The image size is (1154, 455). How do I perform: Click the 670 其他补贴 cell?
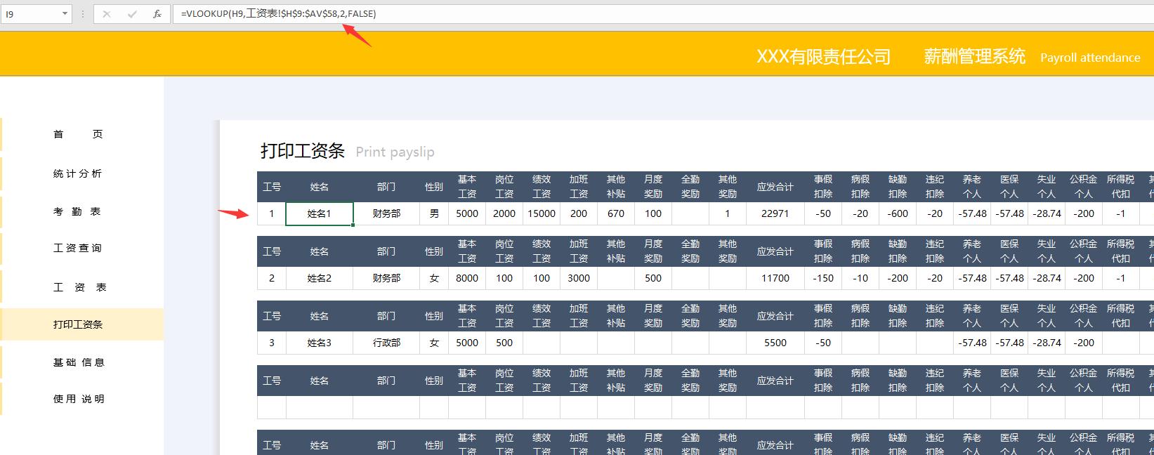click(x=616, y=214)
